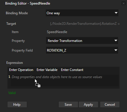The height and width of the screenshot is (112, 127).
Task: Open the Property dropdown showing Render Transformation
Action: pyautogui.click(x=82, y=40)
